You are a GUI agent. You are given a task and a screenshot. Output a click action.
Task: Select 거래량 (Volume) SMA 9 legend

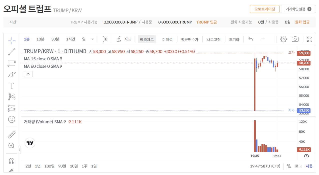pos(45,122)
